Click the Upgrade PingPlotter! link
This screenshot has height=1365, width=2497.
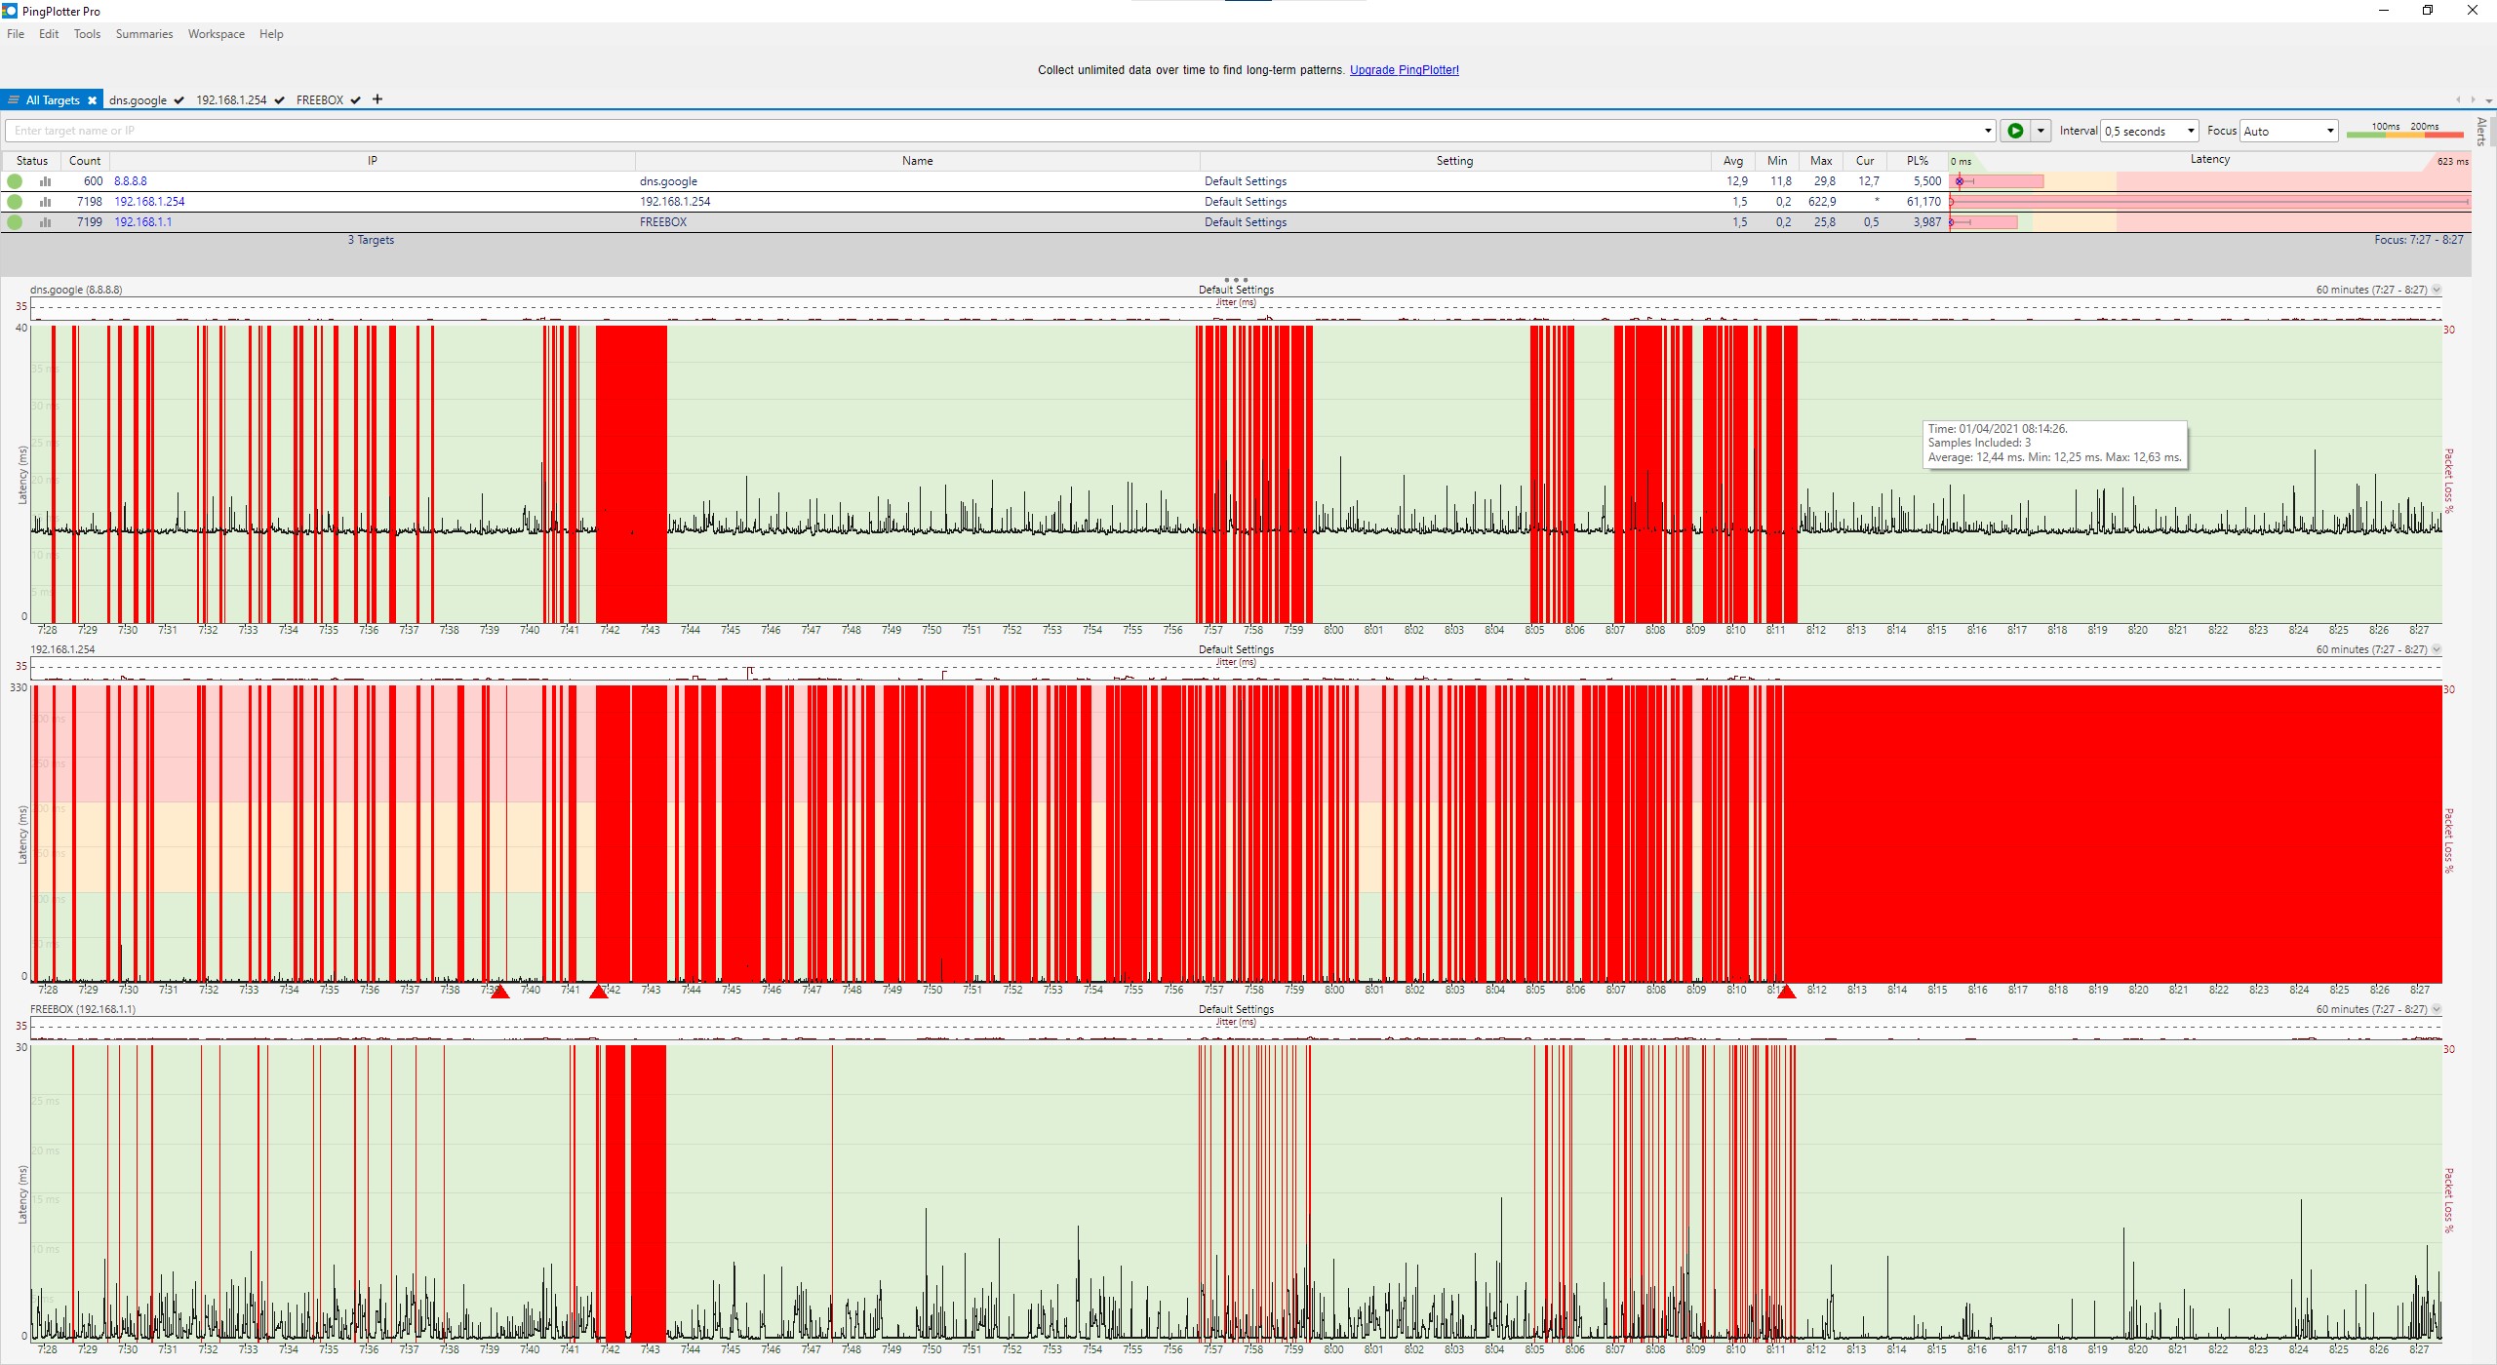[x=1404, y=70]
